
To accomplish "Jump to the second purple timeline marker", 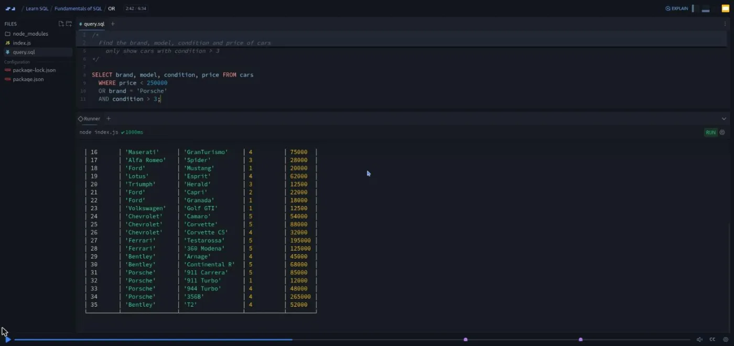I will pos(580,340).
